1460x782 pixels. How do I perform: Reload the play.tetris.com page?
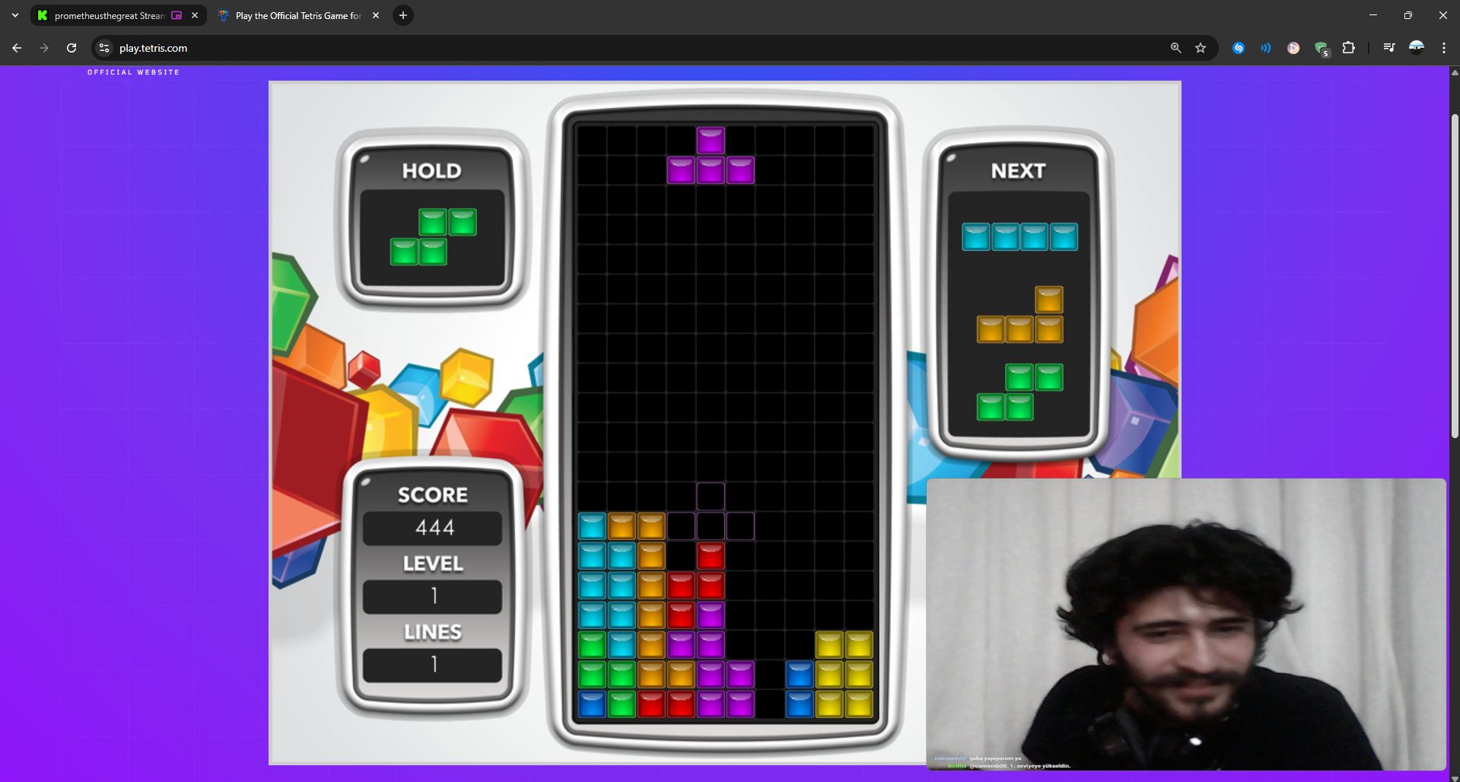[72, 48]
